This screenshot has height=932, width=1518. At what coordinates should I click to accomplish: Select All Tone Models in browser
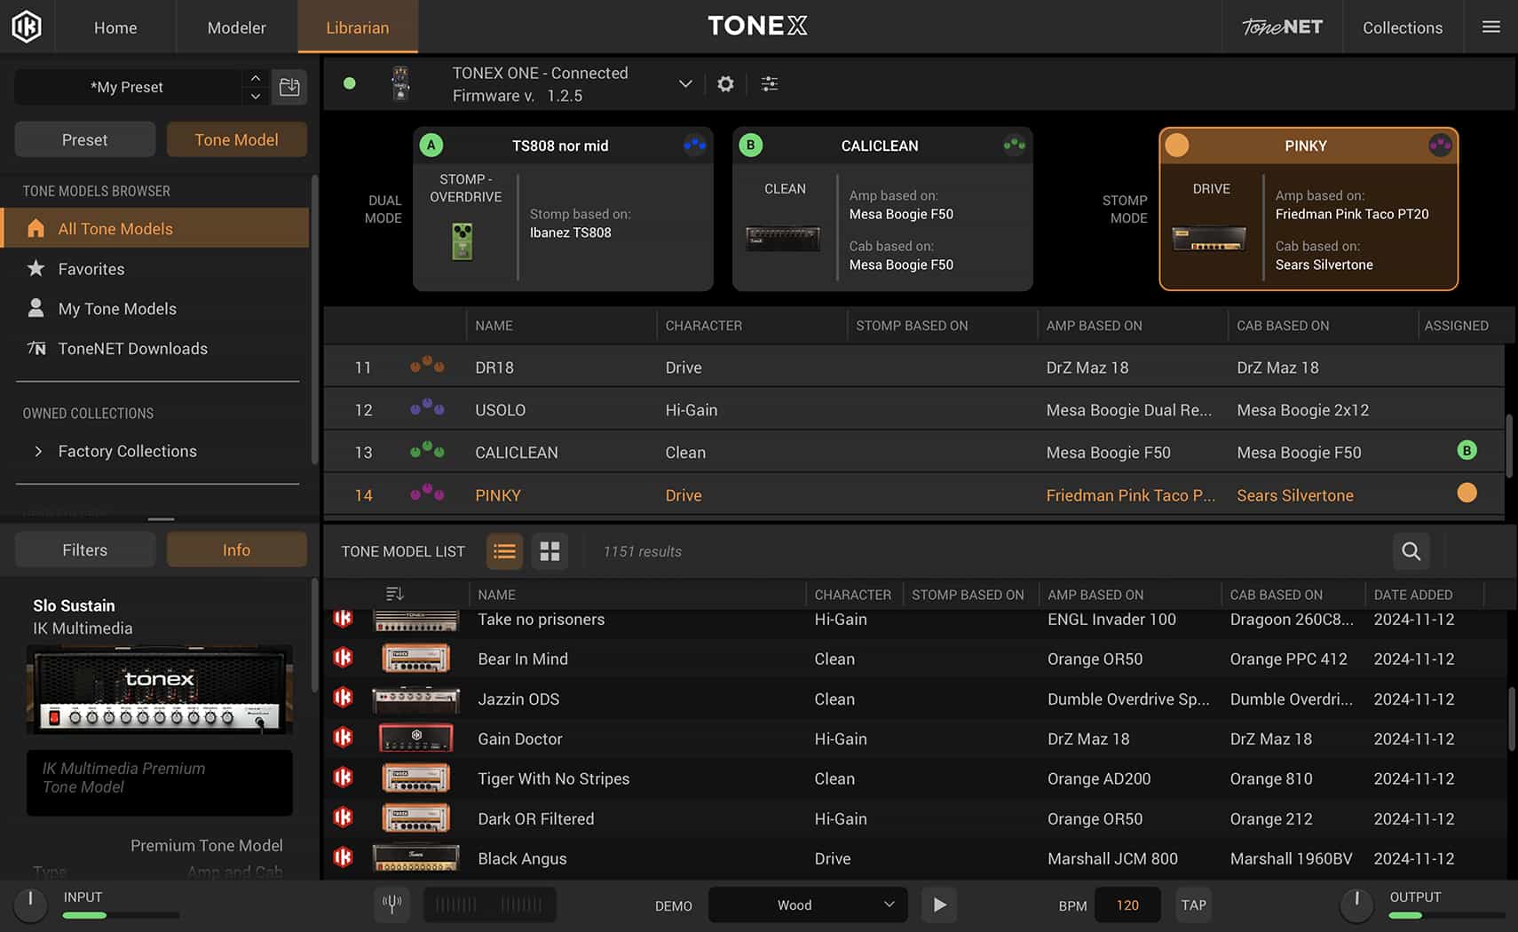156,228
